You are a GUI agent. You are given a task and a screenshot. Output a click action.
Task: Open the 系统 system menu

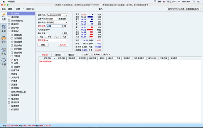(x=18, y=9)
